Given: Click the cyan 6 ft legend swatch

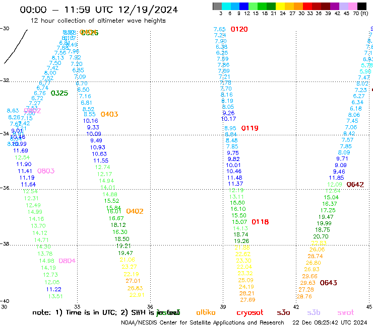Looking at the screenshot, I should point(226,6).
